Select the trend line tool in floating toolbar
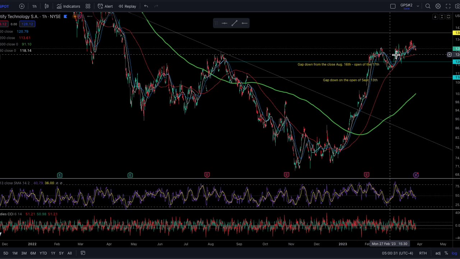Image resolution: width=460 pixels, height=259 pixels. coord(234,23)
